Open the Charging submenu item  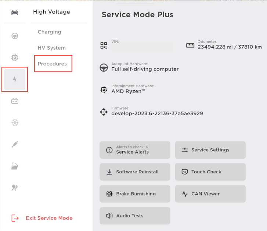(49, 32)
